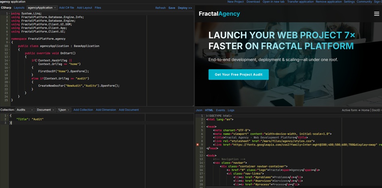The height and width of the screenshot is (188, 382).
Task: Open Community link in the top bar
Action: 364,2
